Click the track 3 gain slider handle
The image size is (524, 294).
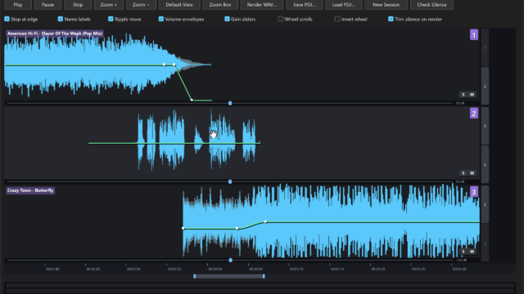click(x=230, y=260)
